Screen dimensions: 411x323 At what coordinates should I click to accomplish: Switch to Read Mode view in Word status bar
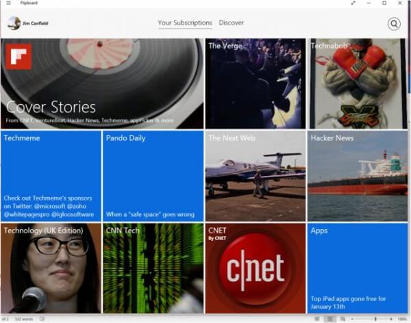click(x=317, y=319)
